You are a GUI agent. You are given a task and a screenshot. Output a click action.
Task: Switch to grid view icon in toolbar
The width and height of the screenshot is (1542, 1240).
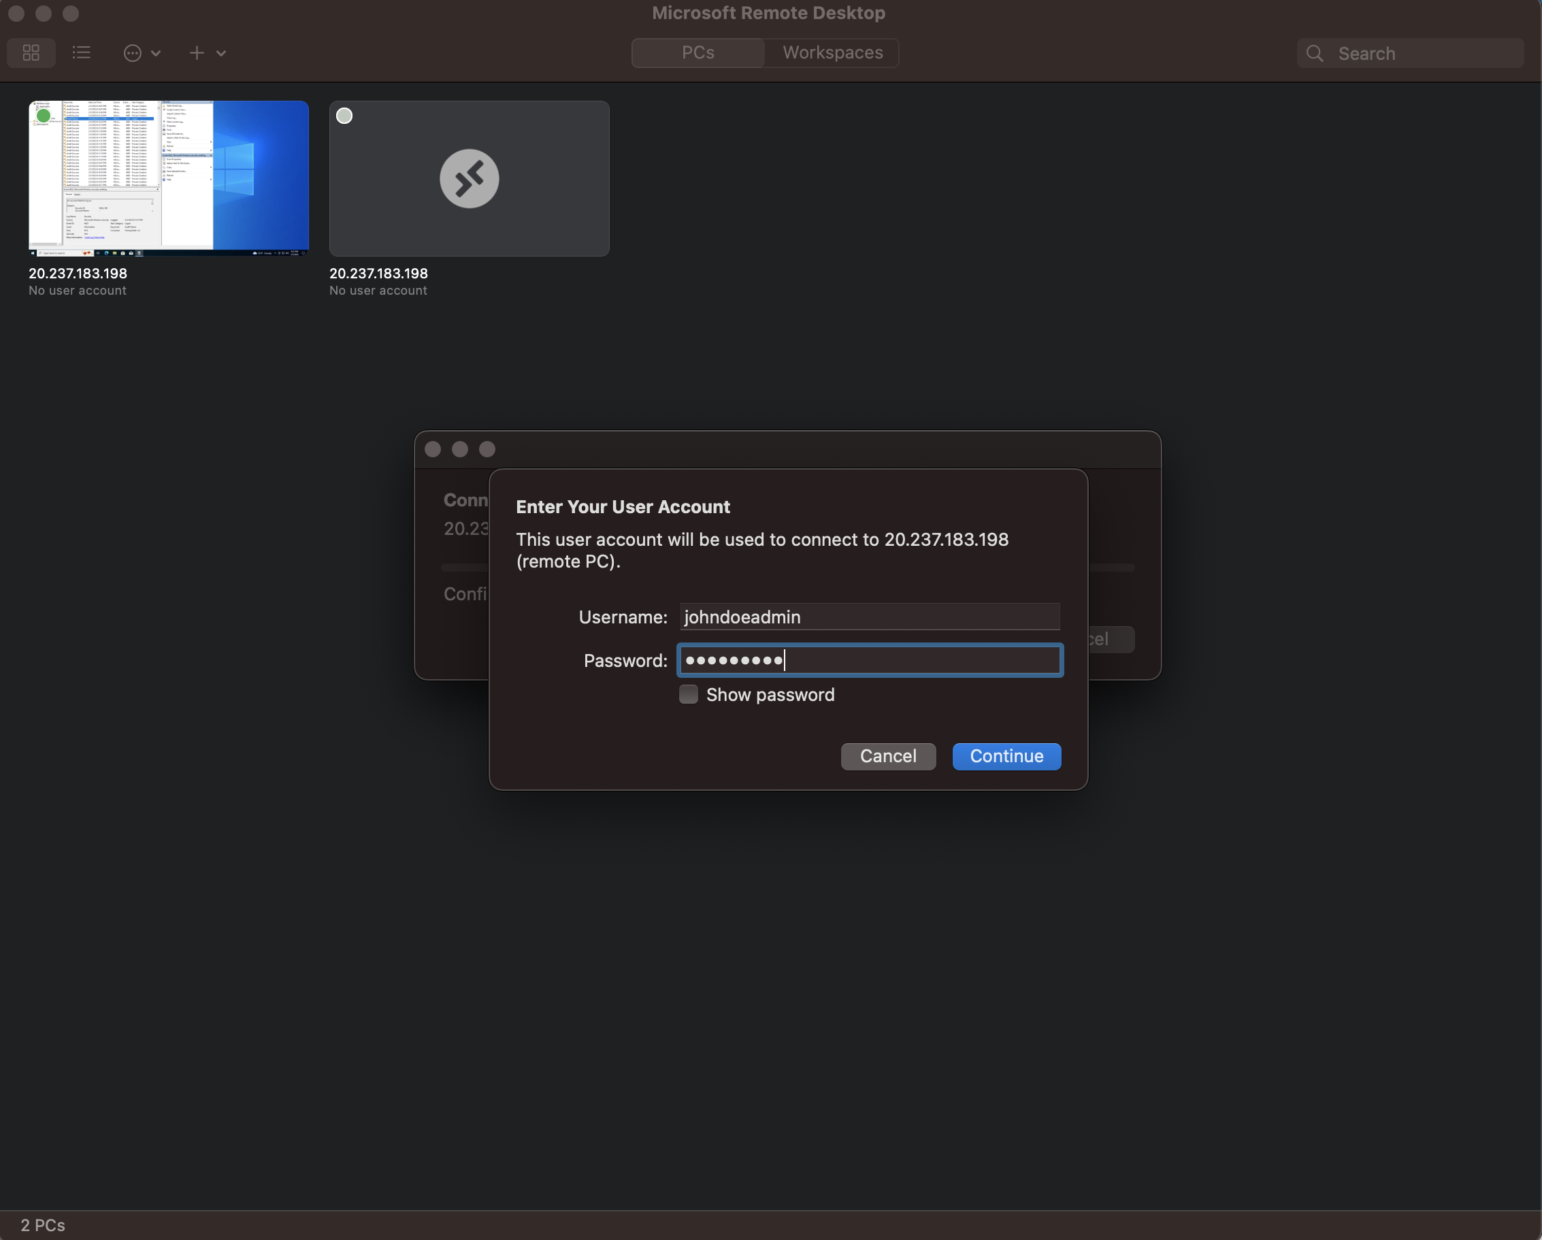pyautogui.click(x=31, y=53)
